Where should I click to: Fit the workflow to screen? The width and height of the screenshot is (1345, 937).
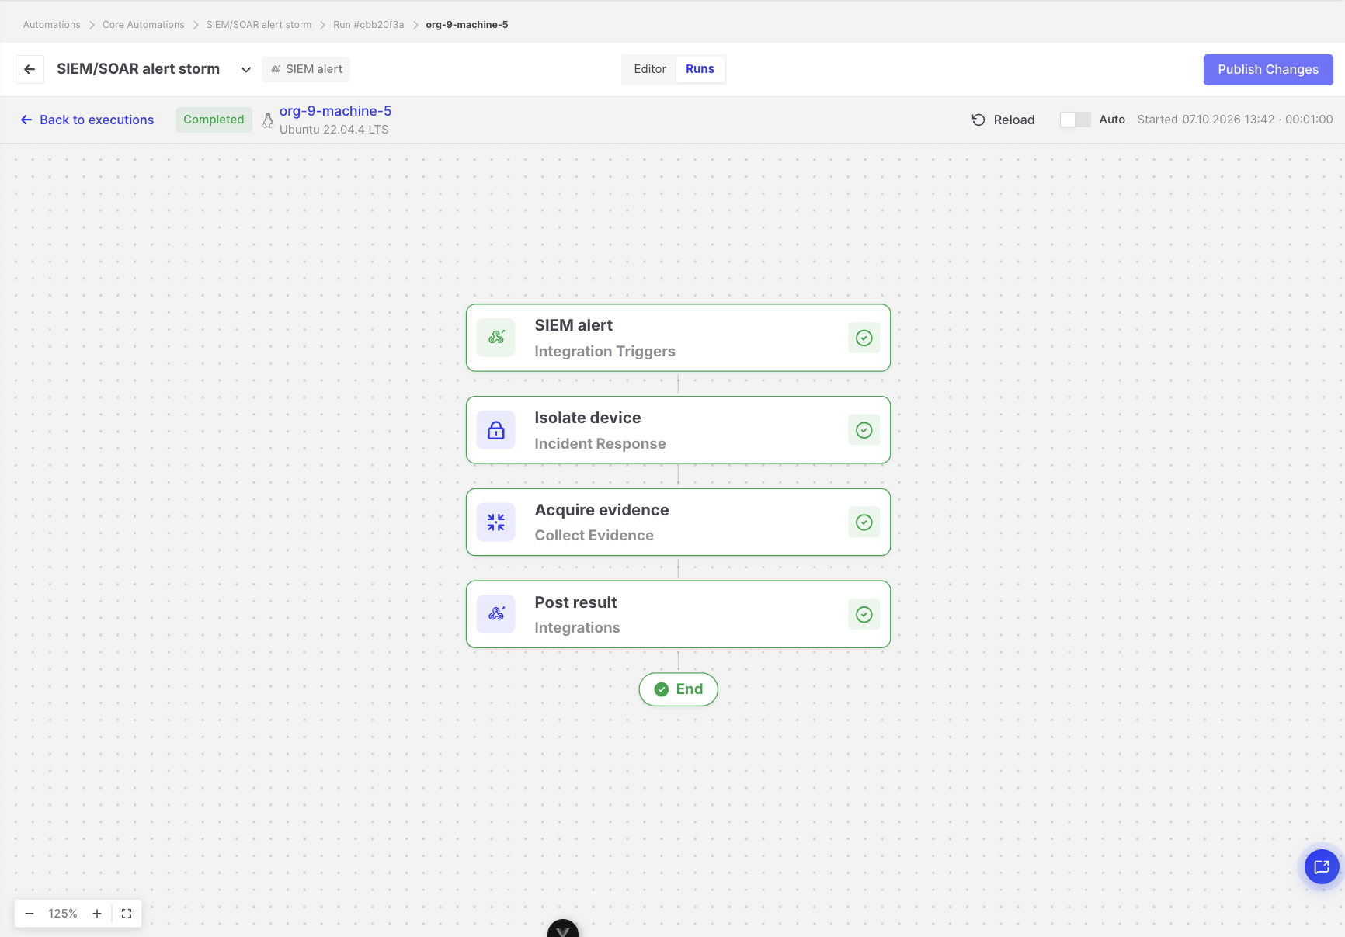pos(127,914)
